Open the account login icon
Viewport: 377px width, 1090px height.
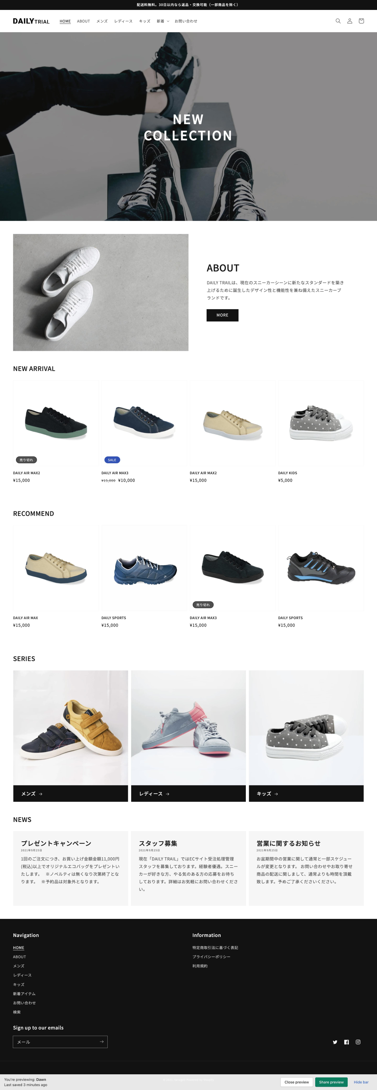[350, 21]
